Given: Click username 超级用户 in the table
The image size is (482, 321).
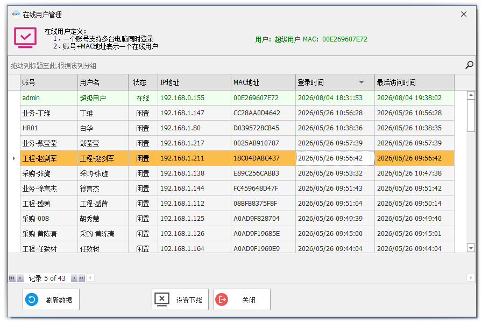Looking at the screenshot, I should [x=103, y=98].
